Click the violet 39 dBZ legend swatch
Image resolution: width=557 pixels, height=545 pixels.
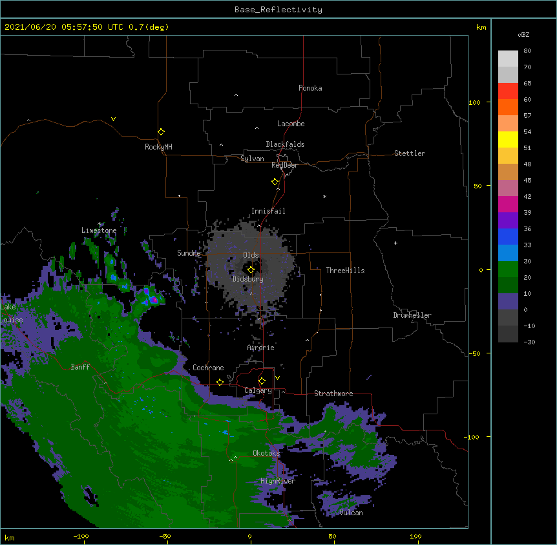point(508,221)
